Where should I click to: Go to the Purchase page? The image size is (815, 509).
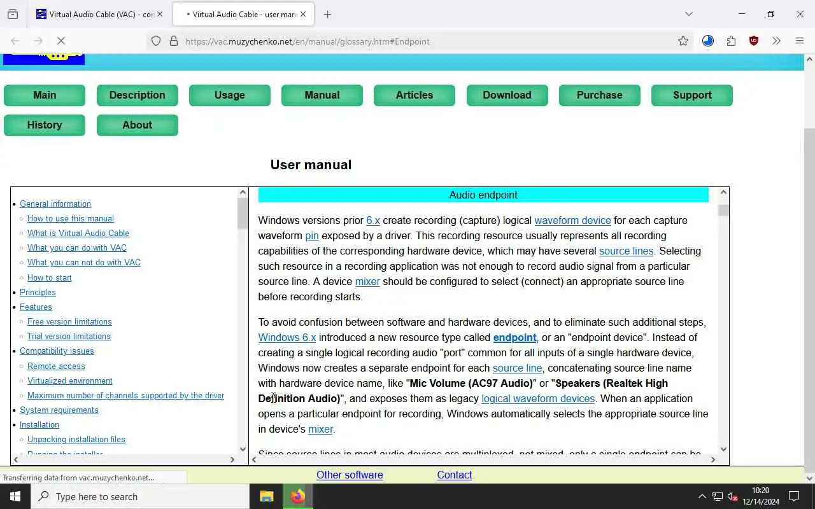coord(600,95)
